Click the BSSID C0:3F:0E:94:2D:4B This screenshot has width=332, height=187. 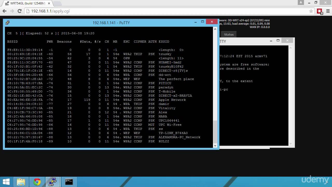tap(25, 75)
